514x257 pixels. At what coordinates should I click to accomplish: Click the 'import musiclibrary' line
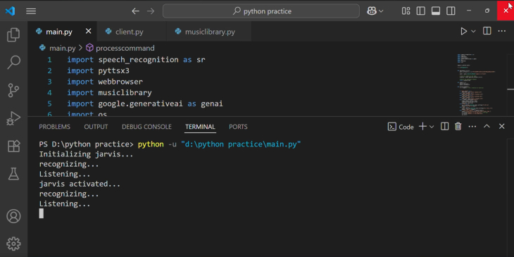pyautogui.click(x=109, y=93)
